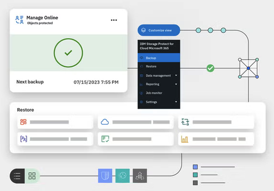Click the green check badge on connector line
This screenshot has width=274, height=191.
pos(210,68)
